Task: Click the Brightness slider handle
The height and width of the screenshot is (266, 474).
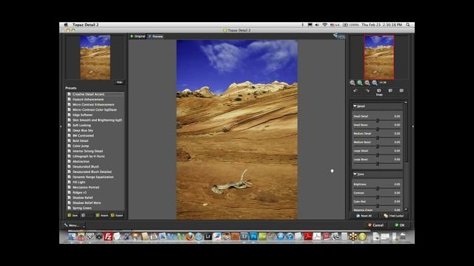Action: (378, 188)
